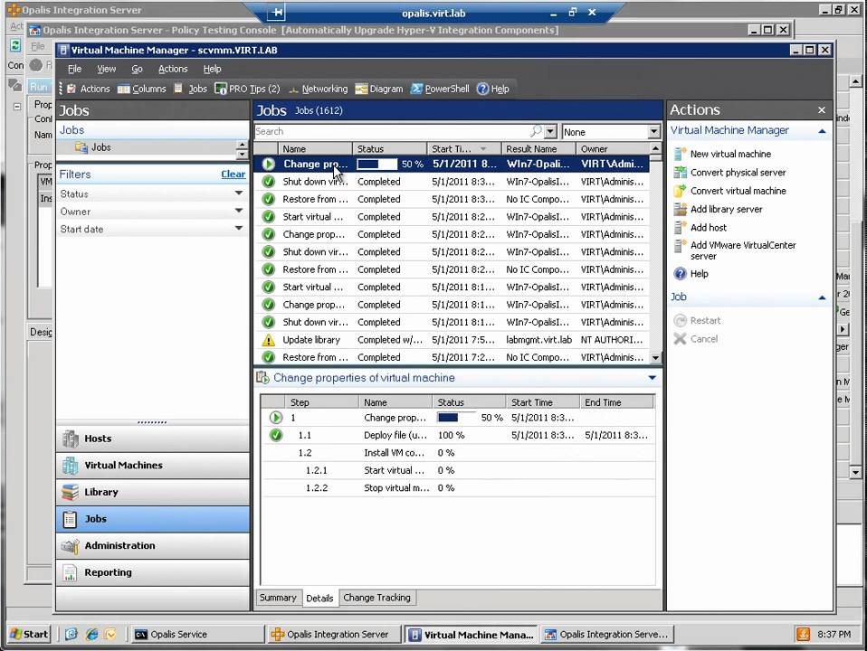Select step 1.2.2 Stop virtual machine row
The height and width of the screenshot is (651, 867).
point(457,488)
